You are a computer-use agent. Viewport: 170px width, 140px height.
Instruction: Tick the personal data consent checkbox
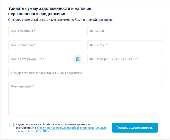(11, 125)
